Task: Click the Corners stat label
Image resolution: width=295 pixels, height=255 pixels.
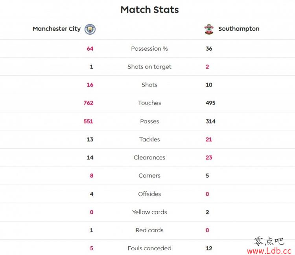Action: click(149, 176)
